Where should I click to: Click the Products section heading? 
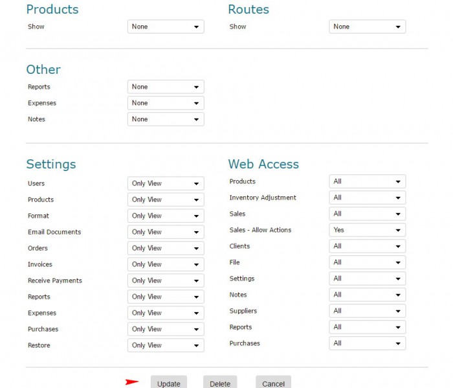tap(52, 9)
